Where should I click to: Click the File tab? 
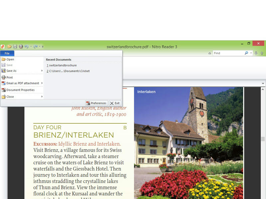pos(7,53)
